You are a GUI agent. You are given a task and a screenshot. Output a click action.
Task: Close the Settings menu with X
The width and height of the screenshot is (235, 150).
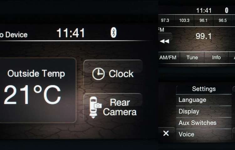click(166, 133)
